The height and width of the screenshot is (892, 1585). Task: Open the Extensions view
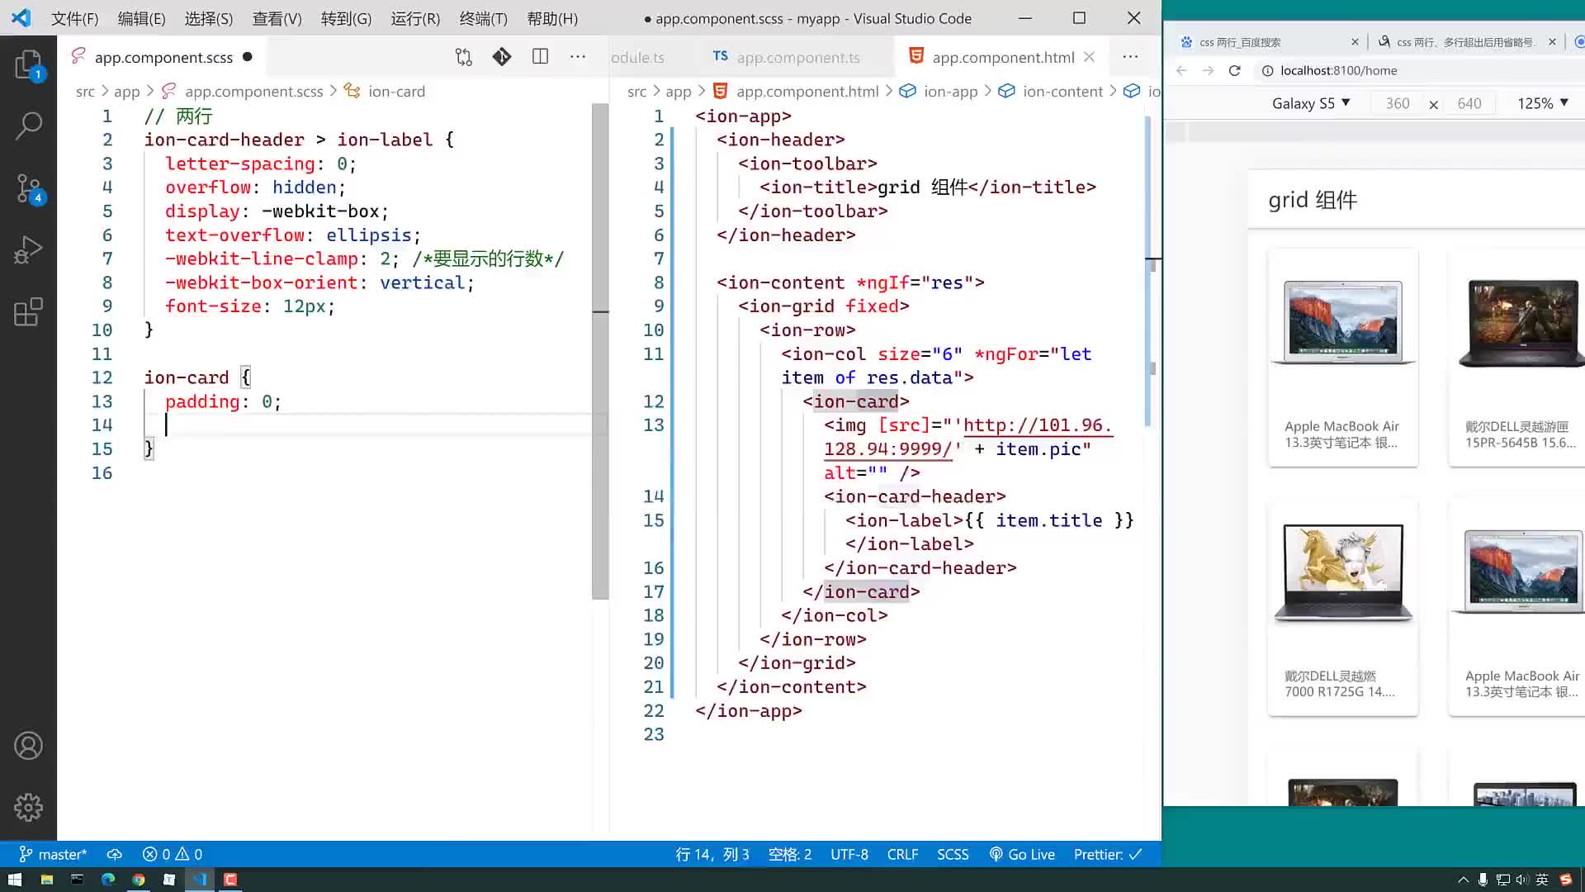click(x=28, y=311)
